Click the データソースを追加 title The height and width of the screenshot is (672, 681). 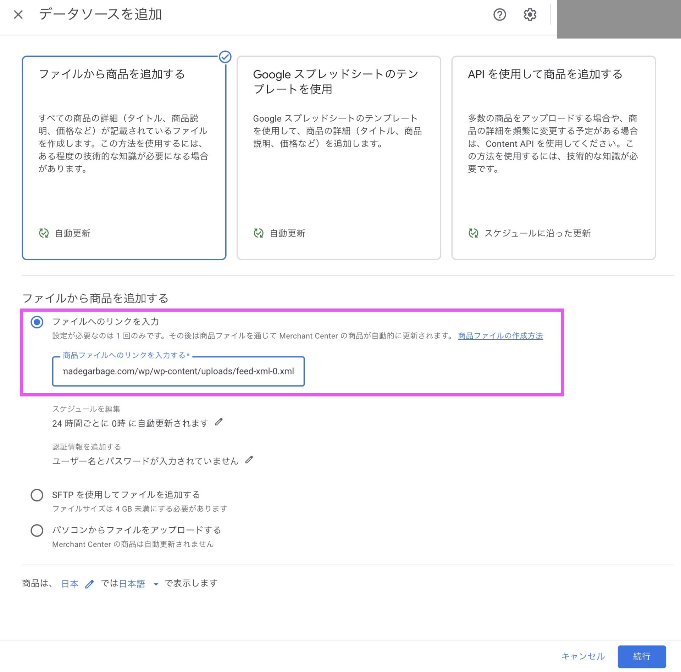(100, 15)
